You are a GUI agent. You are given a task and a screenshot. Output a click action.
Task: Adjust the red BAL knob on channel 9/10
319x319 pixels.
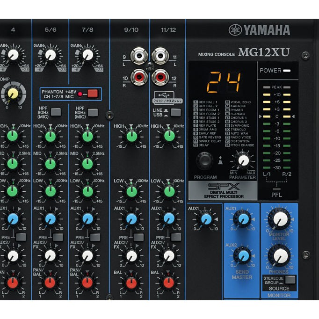point(131,283)
